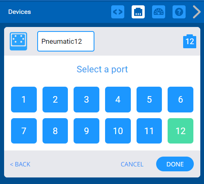Click the pneumatic device icon

[x=18, y=41]
